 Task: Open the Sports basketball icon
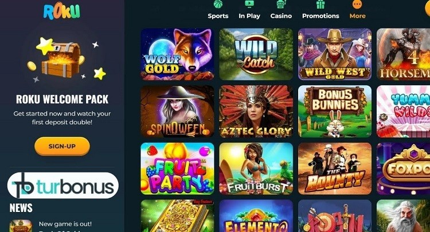click(x=218, y=4)
